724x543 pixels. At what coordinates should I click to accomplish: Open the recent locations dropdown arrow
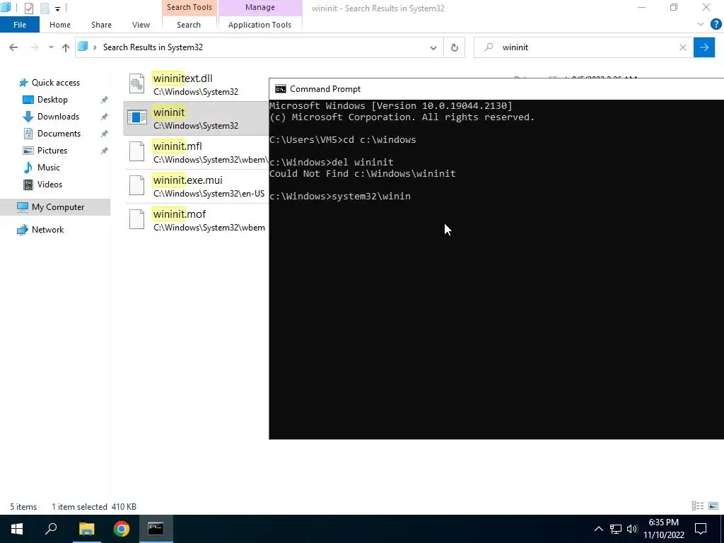click(51, 47)
